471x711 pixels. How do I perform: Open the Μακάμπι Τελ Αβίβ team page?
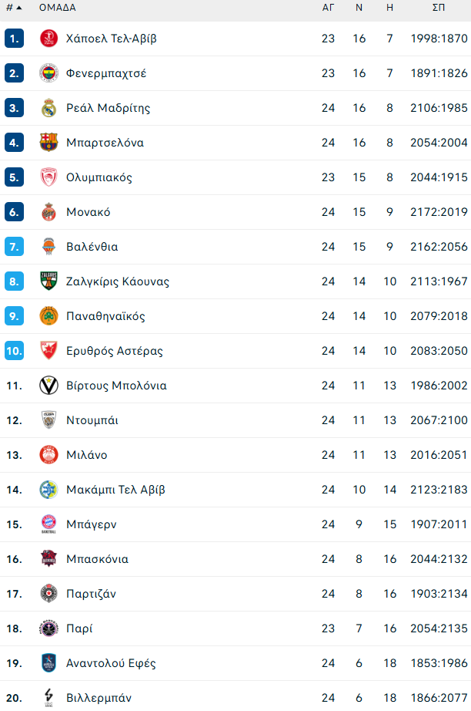(x=115, y=489)
